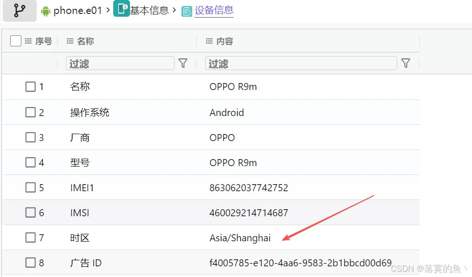Screen dimensions: 472x277
Task: Toggle the select-all header checkbox
Action: tap(16, 41)
